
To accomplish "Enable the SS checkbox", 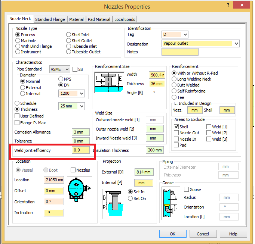I will 75,69.
